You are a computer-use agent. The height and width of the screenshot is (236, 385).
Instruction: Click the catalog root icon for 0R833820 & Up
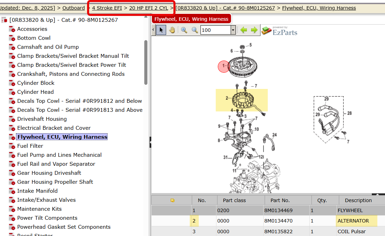[4, 20]
